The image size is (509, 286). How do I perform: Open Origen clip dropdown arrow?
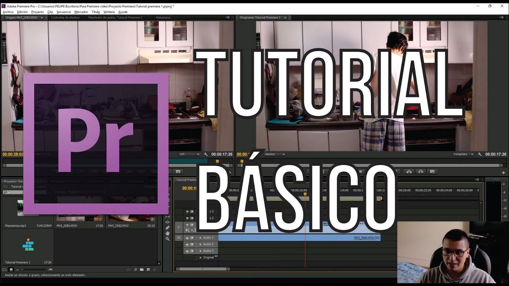[41, 17]
